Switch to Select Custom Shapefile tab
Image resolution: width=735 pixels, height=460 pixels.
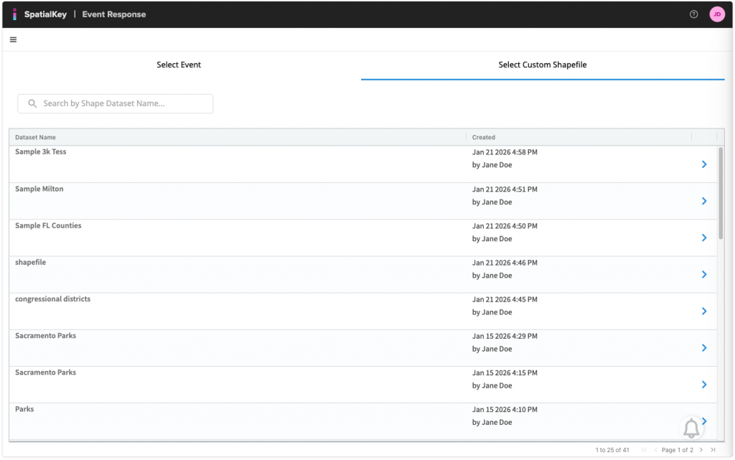543,65
